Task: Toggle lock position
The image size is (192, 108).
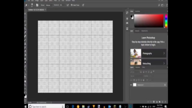Action: pyautogui.click(x=139, y=80)
